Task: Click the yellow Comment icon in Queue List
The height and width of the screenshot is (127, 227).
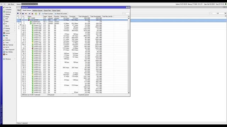Action: (36, 14)
